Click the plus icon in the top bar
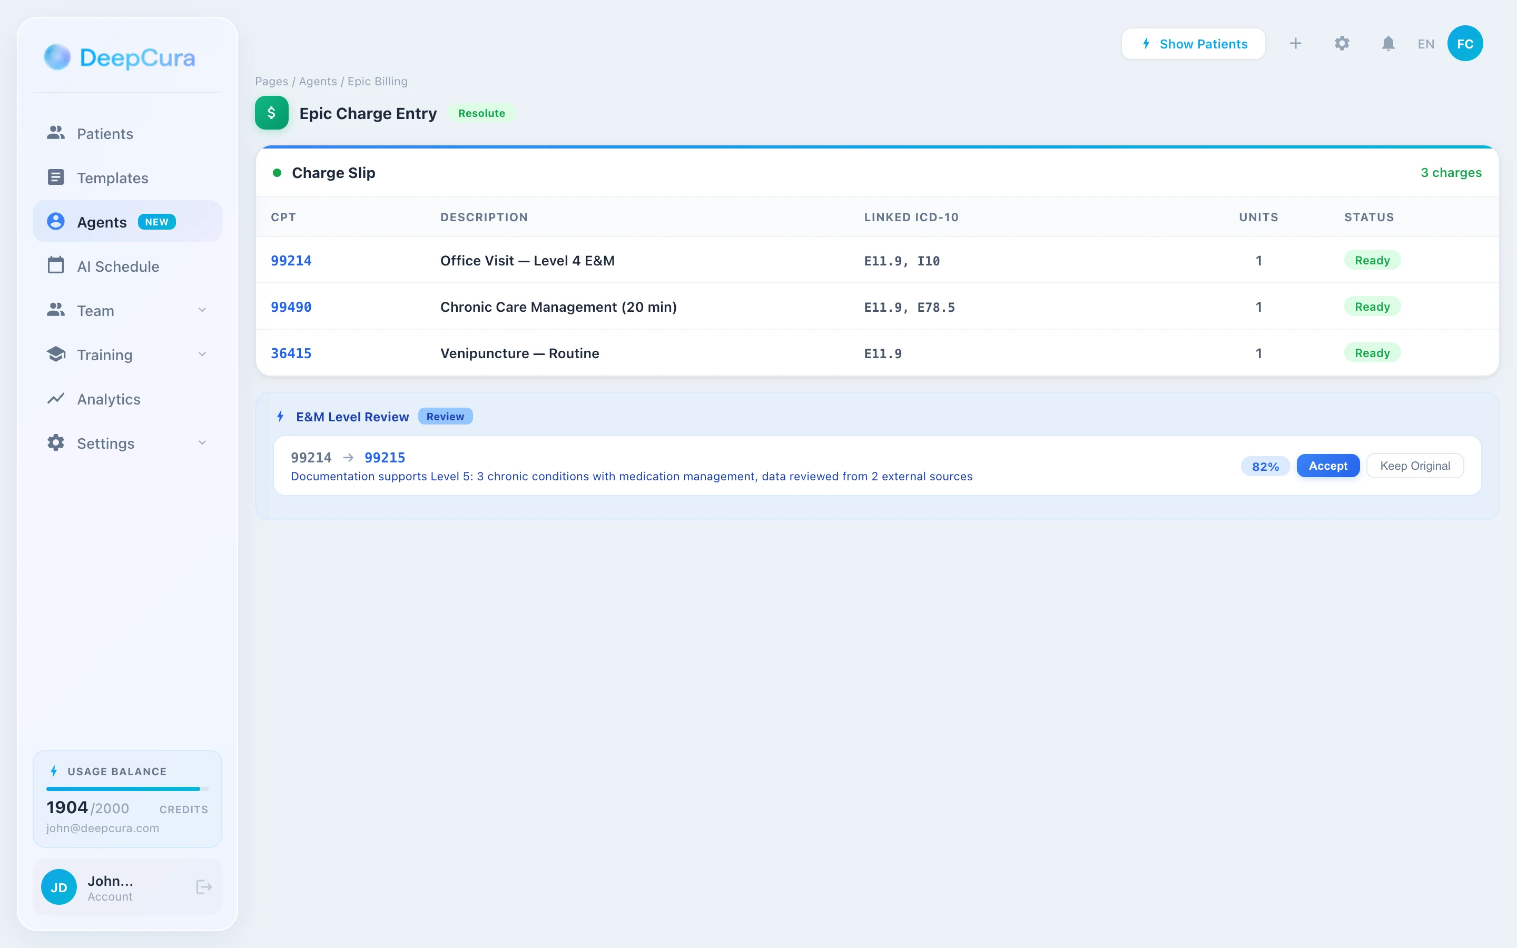The height and width of the screenshot is (948, 1517). [x=1296, y=43]
